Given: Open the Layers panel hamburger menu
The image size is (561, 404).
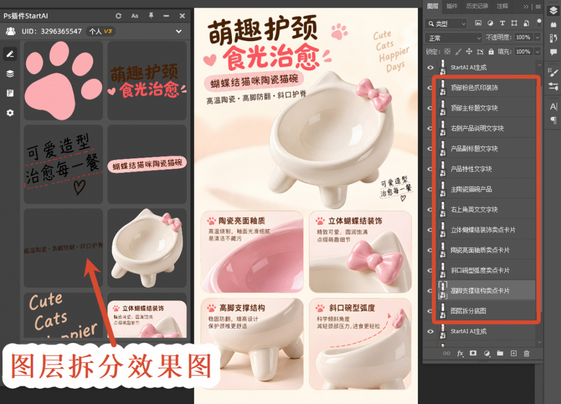Looking at the screenshot, I should click(x=538, y=7).
